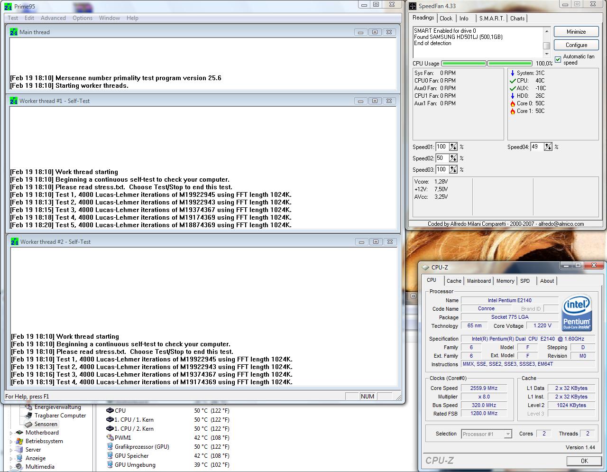Open SpeedFan Charts tab

517,19
